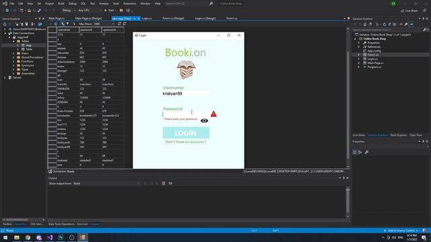The width and height of the screenshot is (431, 242).
Task: Collapse the Data Connections node
Action: tap(5, 33)
